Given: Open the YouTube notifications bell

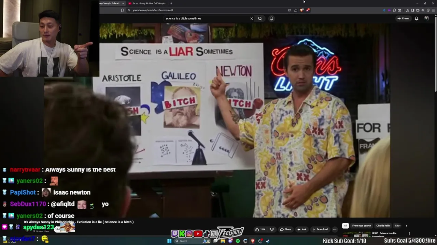Looking at the screenshot, I should tap(417, 18).
